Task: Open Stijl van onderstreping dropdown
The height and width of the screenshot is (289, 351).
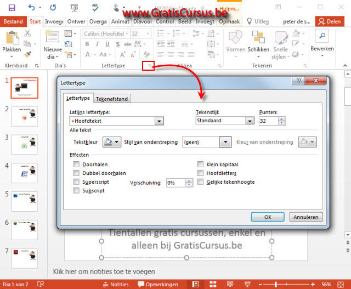Action: 225,142
